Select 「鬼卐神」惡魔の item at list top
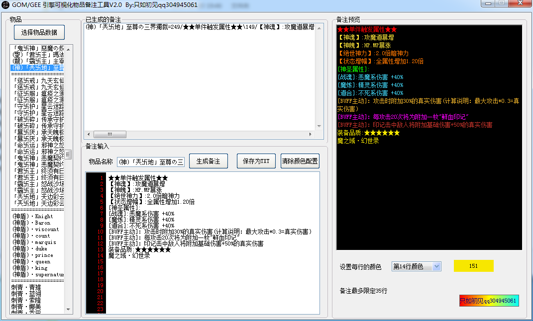This screenshot has width=533, height=321. (38, 48)
